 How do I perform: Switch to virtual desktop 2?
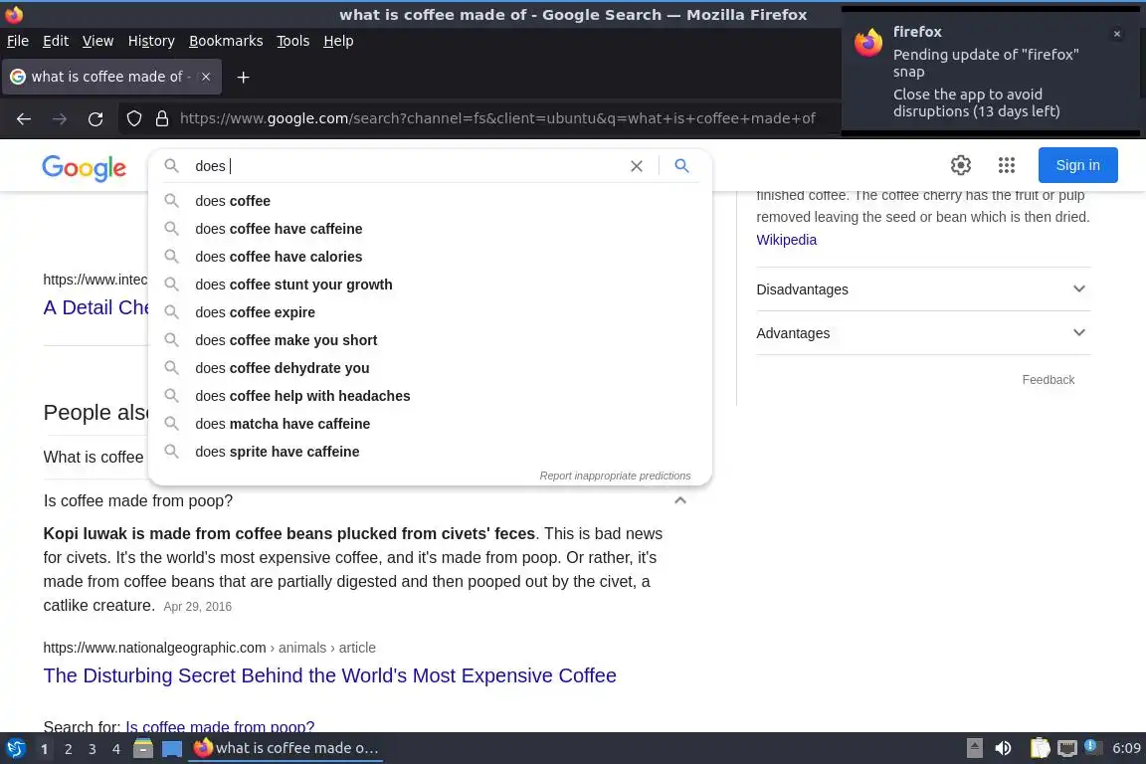(68, 749)
